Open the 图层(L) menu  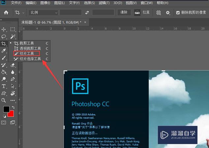[59, 3]
